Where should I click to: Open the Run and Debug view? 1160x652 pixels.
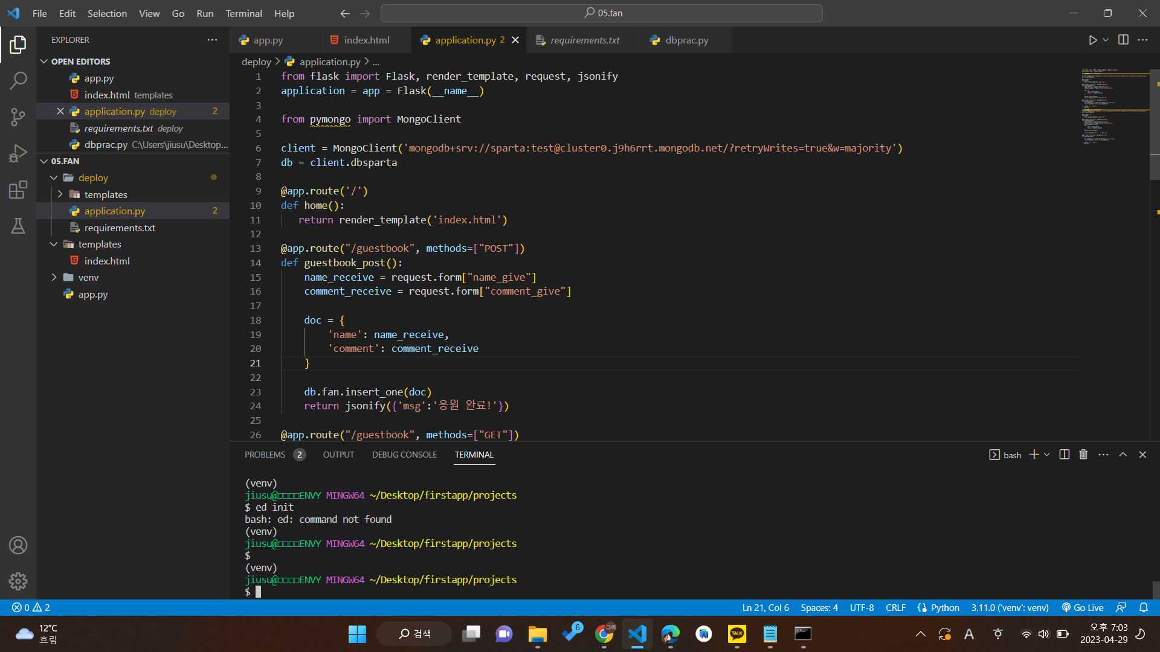click(18, 153)
